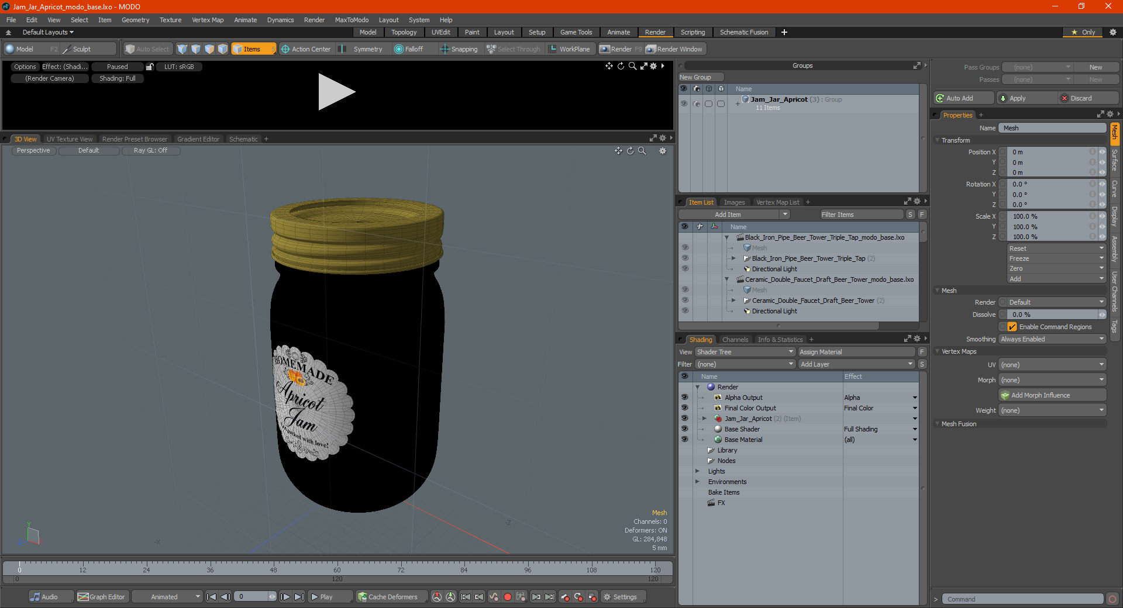Click the red record keyframe icon
The image size is (1123, 608).
click(508, 597)
